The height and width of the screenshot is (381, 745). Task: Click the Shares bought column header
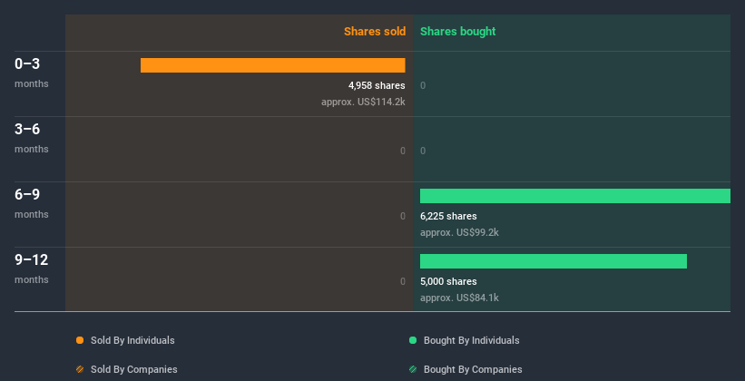[458, 32]
